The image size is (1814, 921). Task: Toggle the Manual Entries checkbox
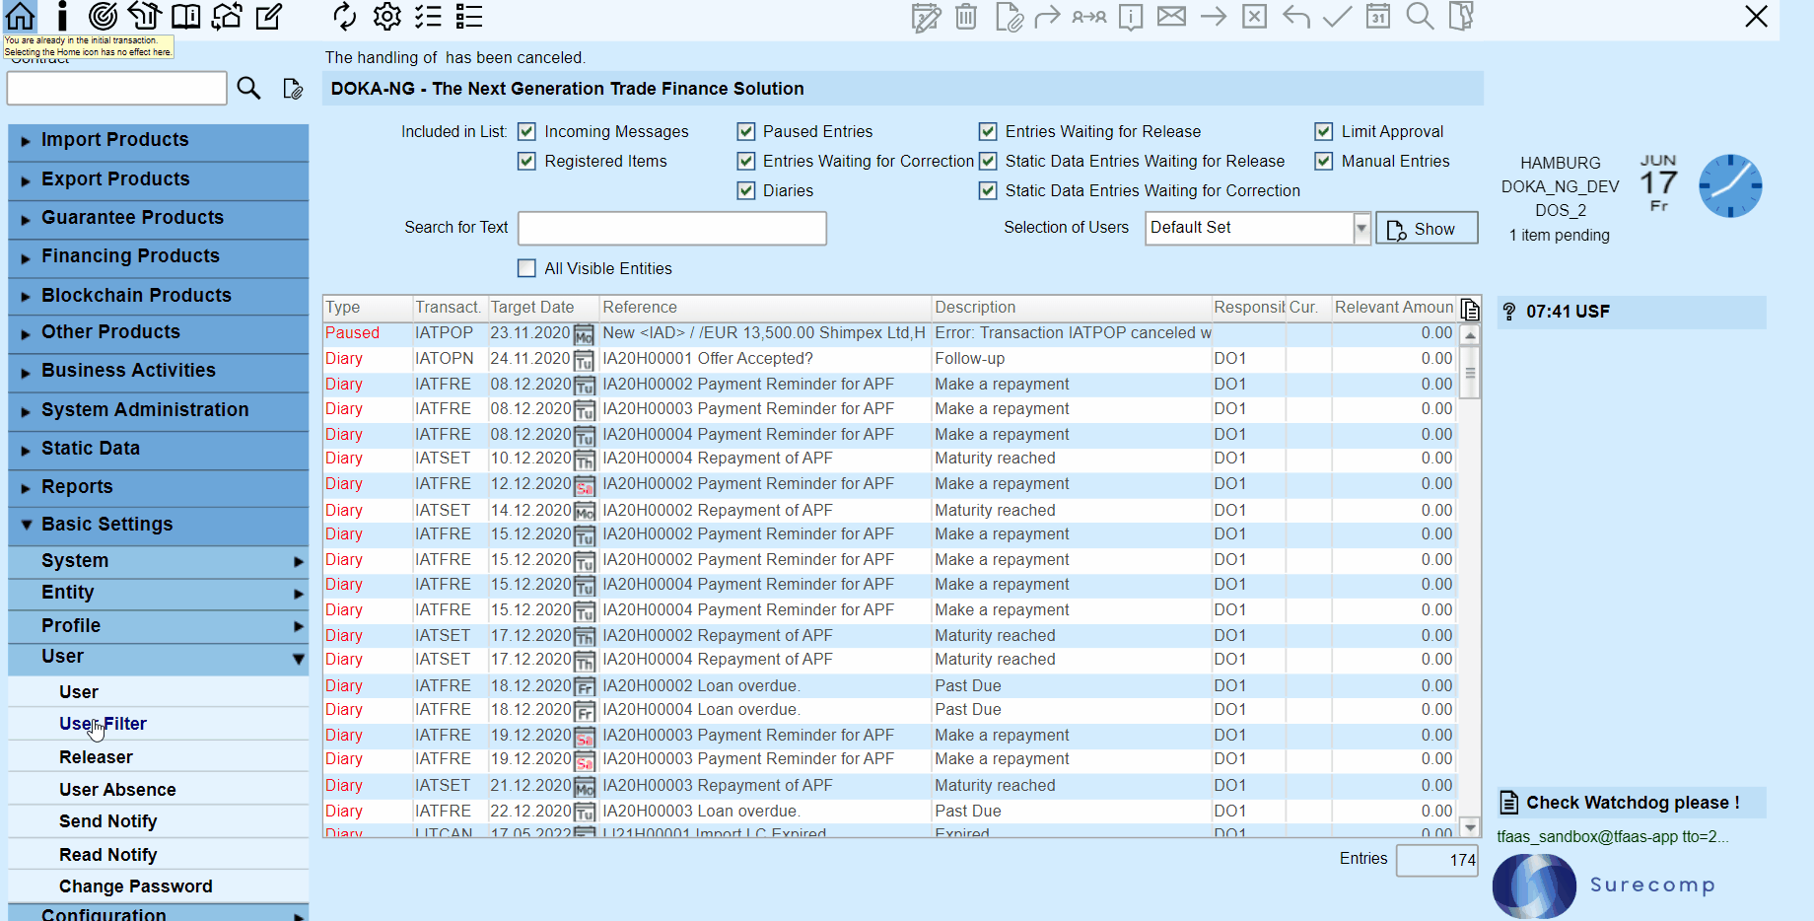[x=1324, y=161]
